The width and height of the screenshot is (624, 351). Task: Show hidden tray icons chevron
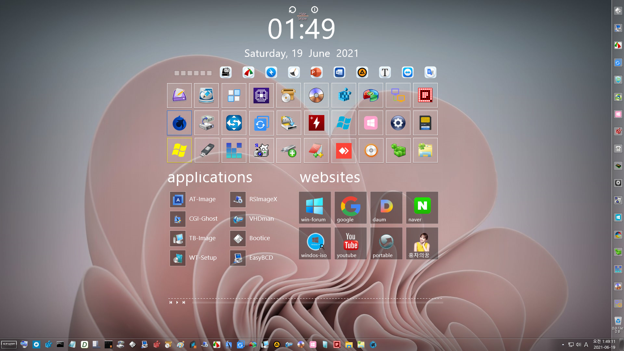pyautogui.click(x=563, y=344)
